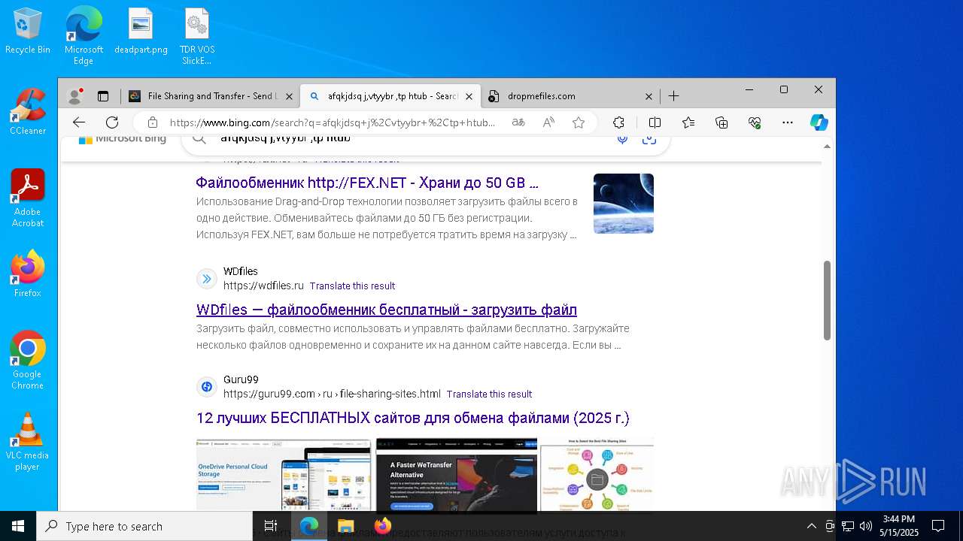Open Task View on the taskbar

(x=271, y=526)
